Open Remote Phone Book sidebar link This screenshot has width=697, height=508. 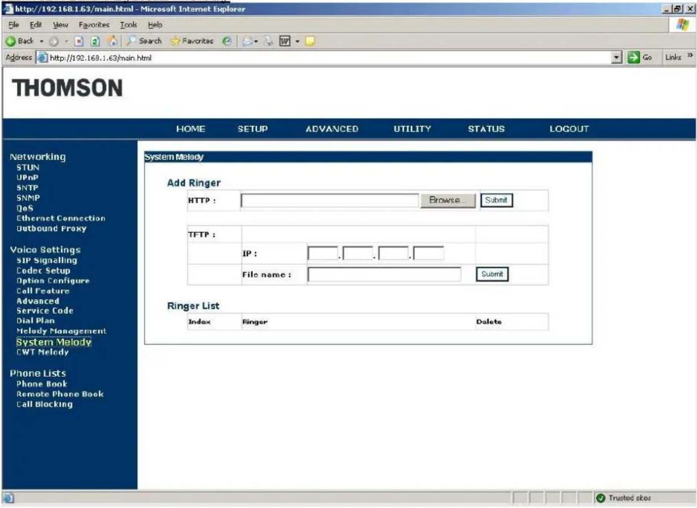click(60, 394)
